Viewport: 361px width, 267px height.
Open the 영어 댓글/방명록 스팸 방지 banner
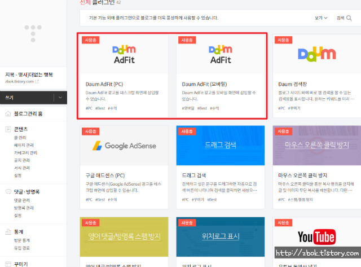[x=124, y=237]
